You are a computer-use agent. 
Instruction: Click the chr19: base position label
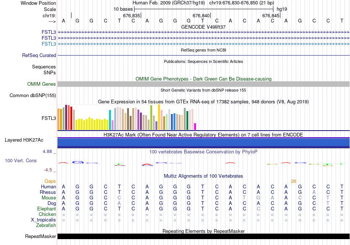tap(49, 15)
